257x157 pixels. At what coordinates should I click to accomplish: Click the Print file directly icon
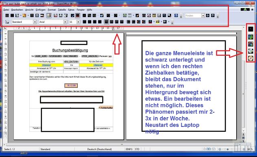61,15
